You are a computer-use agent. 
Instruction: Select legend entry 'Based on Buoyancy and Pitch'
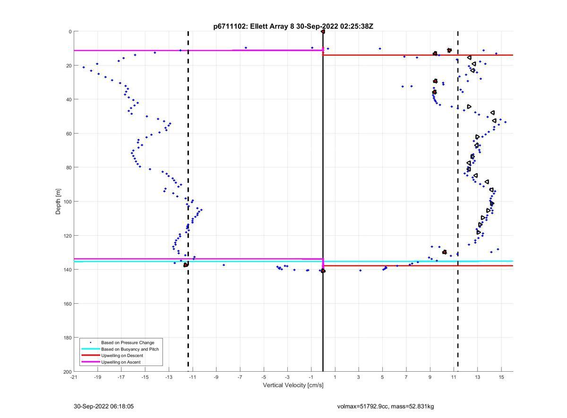[130, 349]
